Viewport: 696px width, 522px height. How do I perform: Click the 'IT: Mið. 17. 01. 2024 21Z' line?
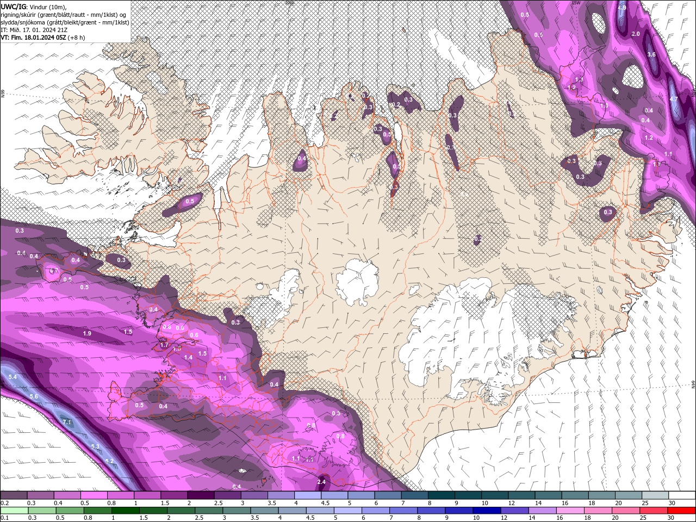[x=34, y=30]
